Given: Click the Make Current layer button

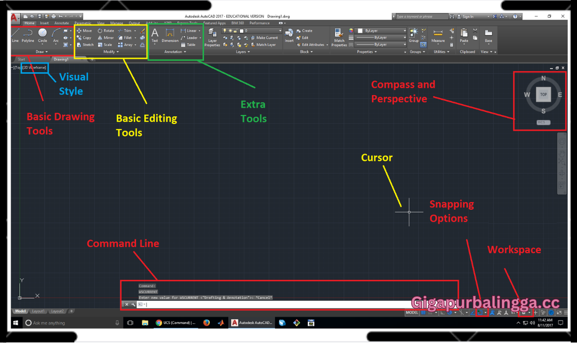Looking at the screenshot, I should tap(264, 37).
